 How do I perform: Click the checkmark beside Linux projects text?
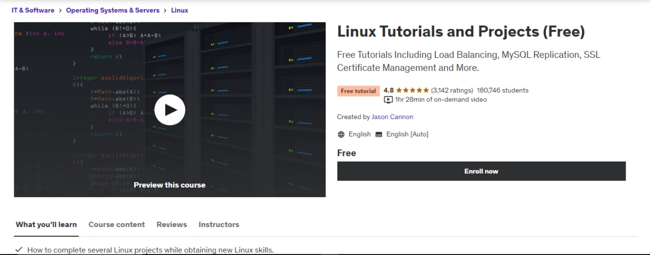(19, 250)
